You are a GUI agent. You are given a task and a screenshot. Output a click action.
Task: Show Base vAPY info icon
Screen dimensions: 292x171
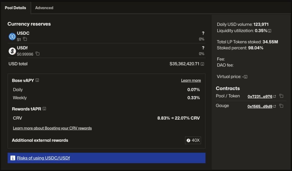pos(37,80)
